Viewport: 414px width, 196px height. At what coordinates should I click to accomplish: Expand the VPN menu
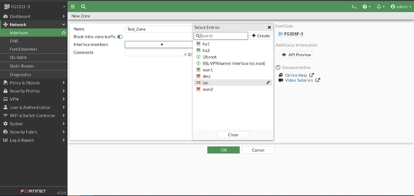click(x=34, y=99)
